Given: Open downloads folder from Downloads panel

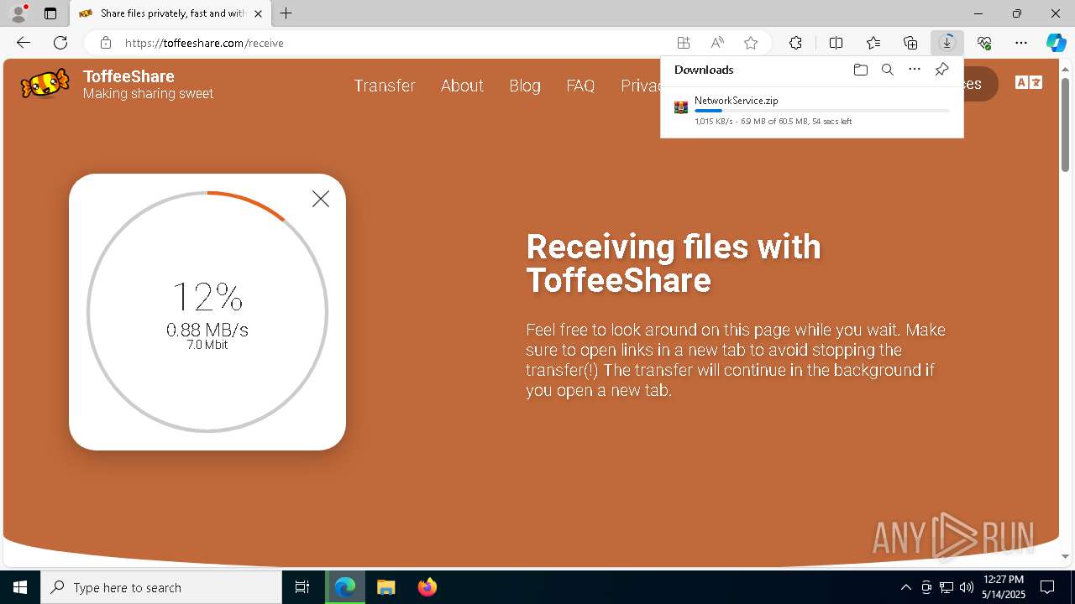Looking at the screenshot, I should [x=860, y=70].
